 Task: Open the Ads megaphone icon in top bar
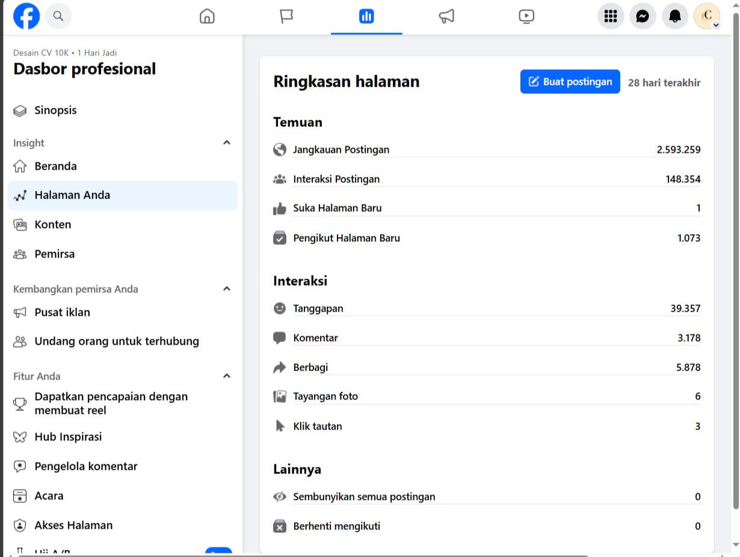tap(446, 16)
